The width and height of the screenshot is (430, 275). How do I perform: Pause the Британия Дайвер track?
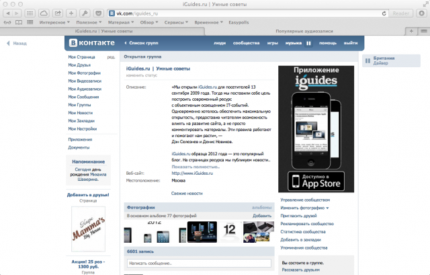click(x=368, y=61)
